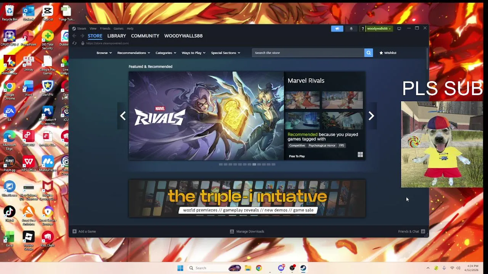This screenshot has width=488, height=274.
Task: Click the Steam back navigation arrow
Action: [74, 36]
